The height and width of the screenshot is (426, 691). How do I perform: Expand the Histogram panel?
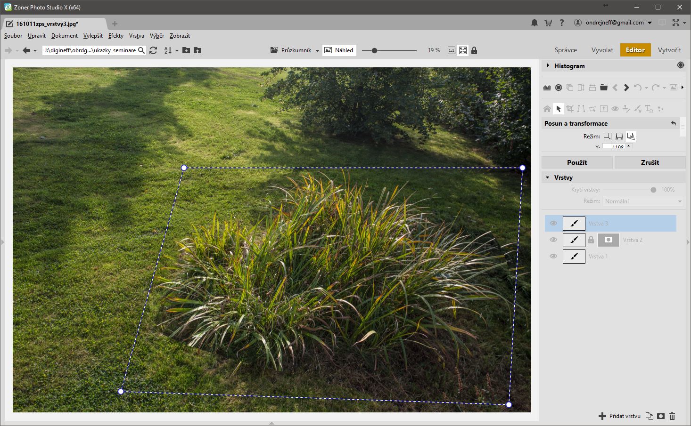click(548, 66)
